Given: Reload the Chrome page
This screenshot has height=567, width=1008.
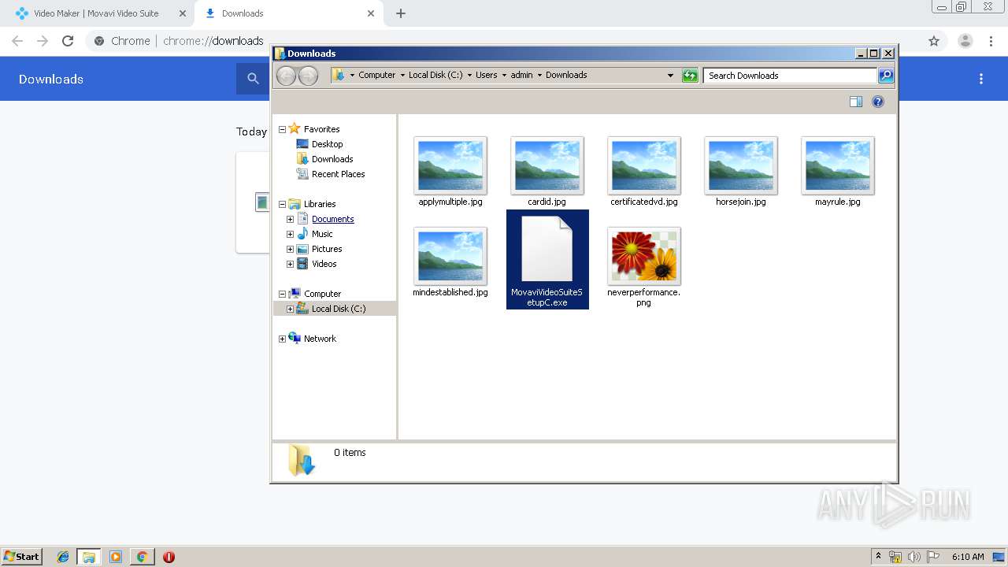Looking at the screenshot, I should (68, 41).
